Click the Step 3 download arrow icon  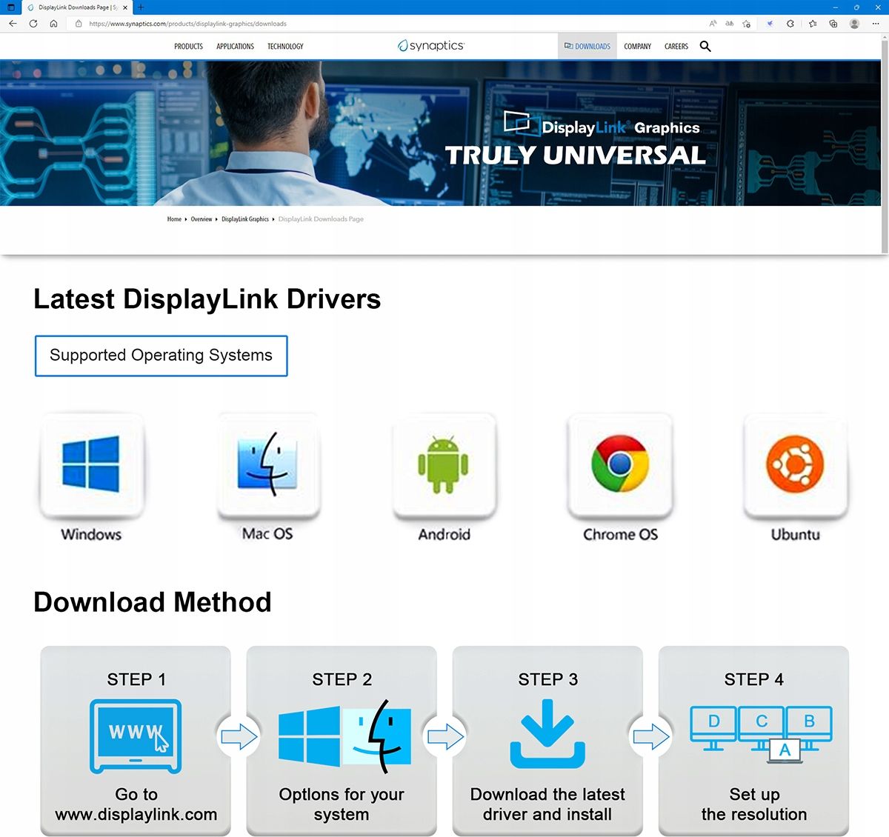[x=547, y=734]
